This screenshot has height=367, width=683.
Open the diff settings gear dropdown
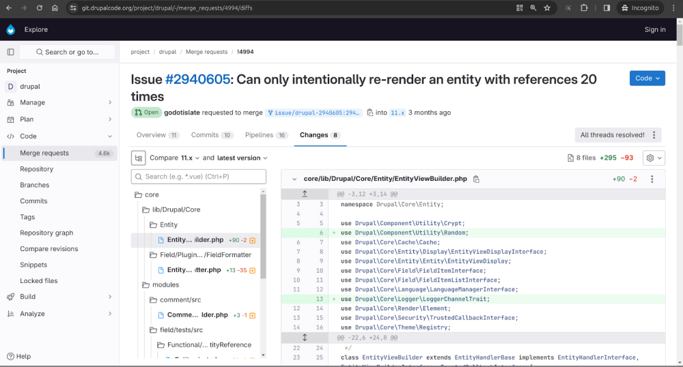pos(654,158)
